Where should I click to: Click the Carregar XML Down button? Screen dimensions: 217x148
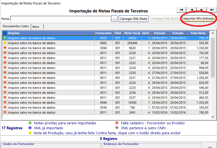(165, 18)
